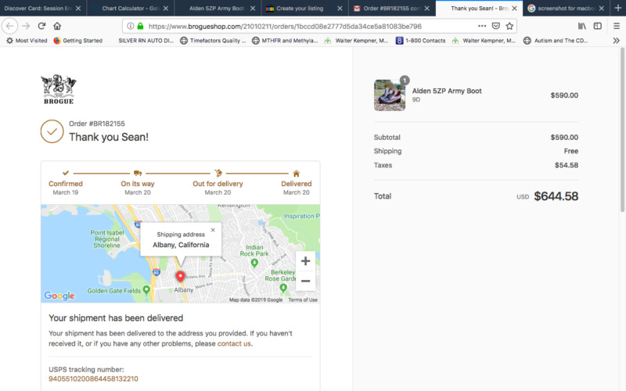
Task: Click the Alden boot product thumbnail
Action: pyautogui.click(x=390, y=95)
